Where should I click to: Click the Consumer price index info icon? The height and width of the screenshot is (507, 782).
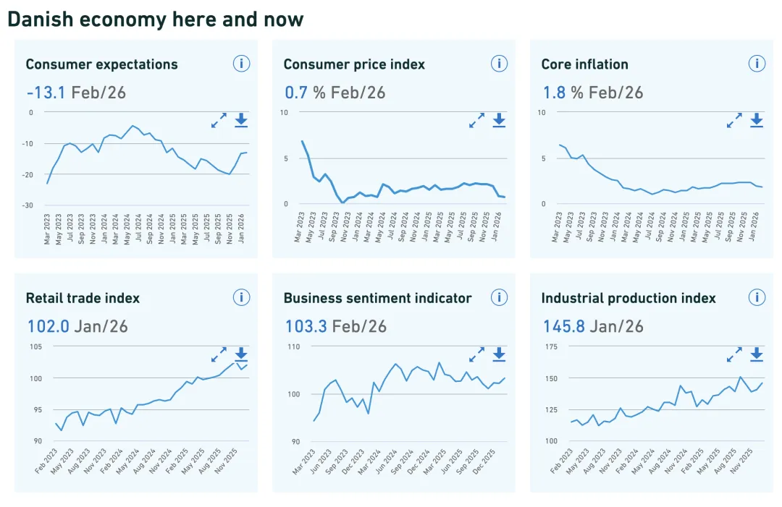point(499,64)
